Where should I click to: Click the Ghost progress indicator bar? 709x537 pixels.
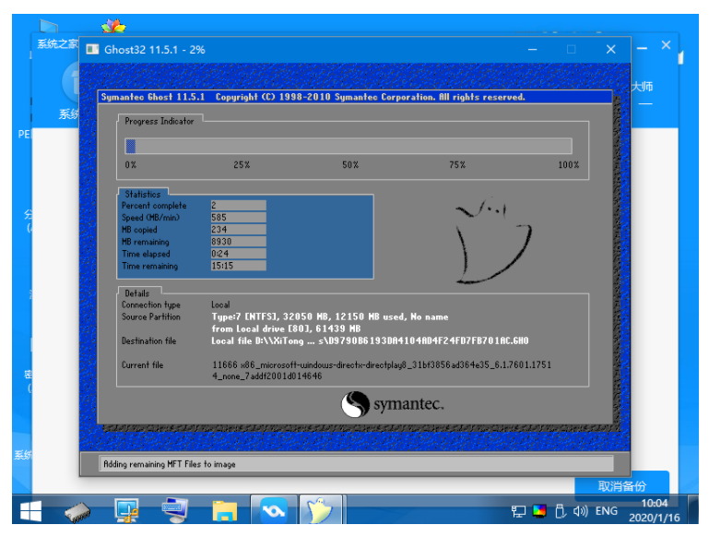click(x=348, y=146)
